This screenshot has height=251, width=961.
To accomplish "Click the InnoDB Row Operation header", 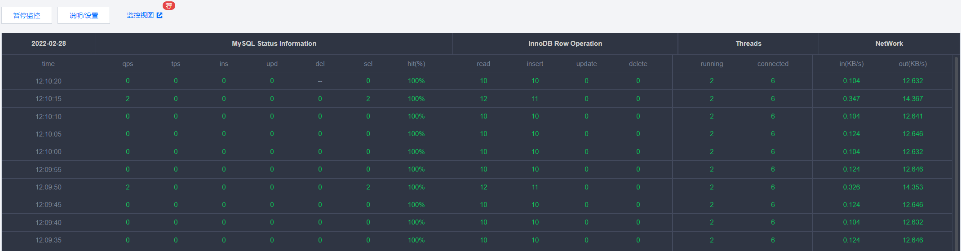I will click(x=565, y=44).
